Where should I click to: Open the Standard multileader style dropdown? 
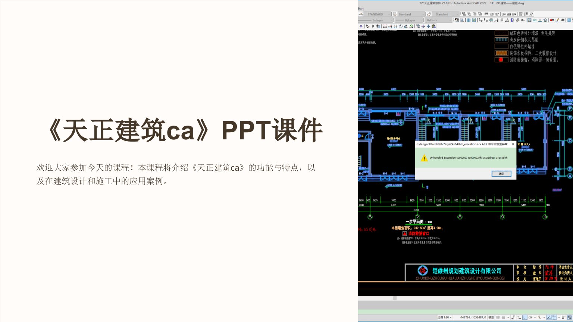tap(445, 14)
